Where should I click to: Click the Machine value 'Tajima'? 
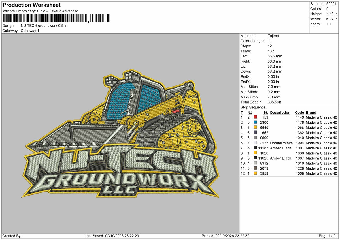point(273,36)
